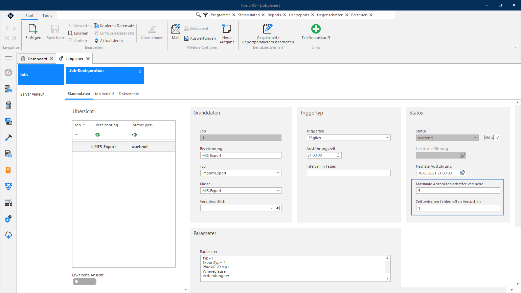Click the Intervall in Tagen field

[x=349, y=173]
